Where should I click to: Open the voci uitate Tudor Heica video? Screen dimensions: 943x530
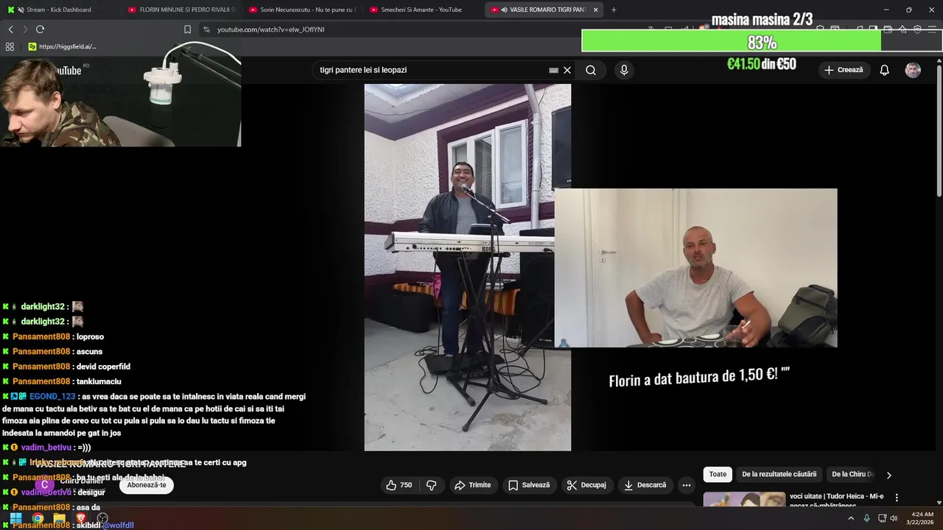click(x=836, y=500)
